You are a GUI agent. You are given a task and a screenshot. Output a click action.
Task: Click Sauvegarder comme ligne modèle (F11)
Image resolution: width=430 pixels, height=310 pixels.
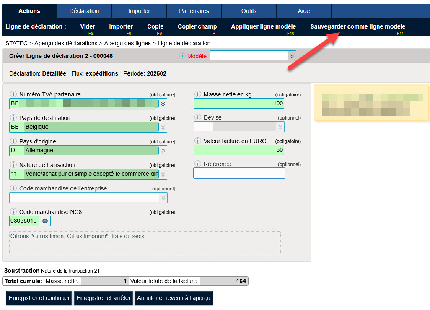[x=357, y=27]
